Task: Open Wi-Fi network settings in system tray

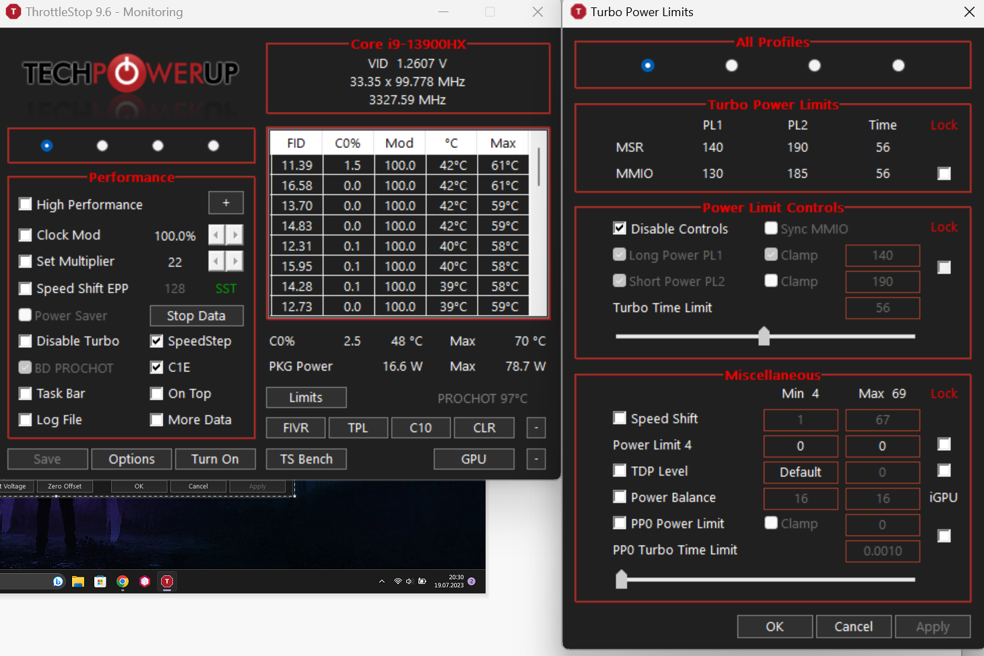Action: click(397, 581)
